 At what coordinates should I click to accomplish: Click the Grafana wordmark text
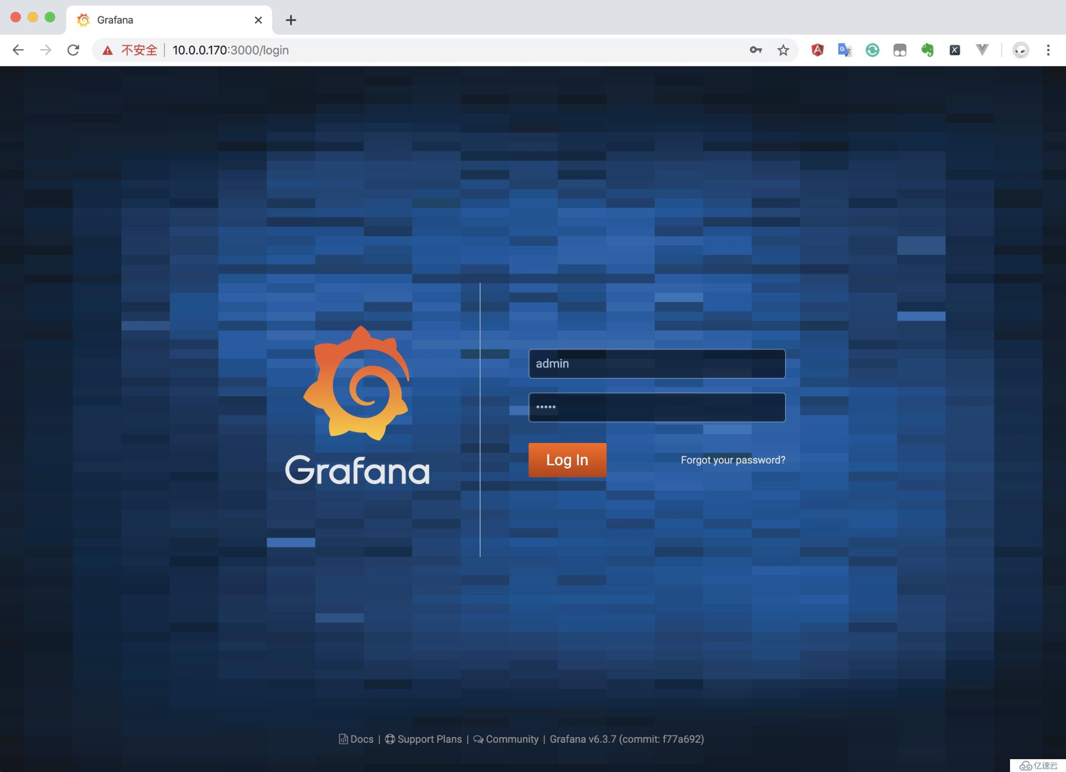[357, 470]
